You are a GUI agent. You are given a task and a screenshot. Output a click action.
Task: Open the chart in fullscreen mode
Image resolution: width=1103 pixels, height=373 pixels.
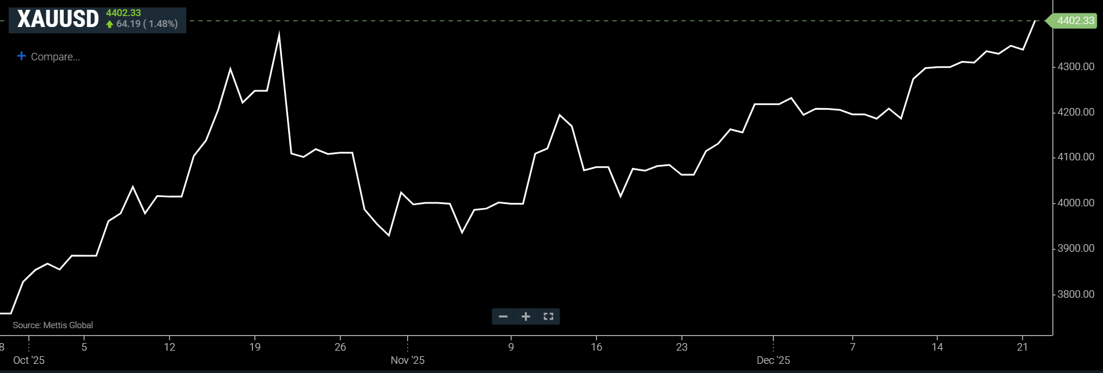point(548,317)
